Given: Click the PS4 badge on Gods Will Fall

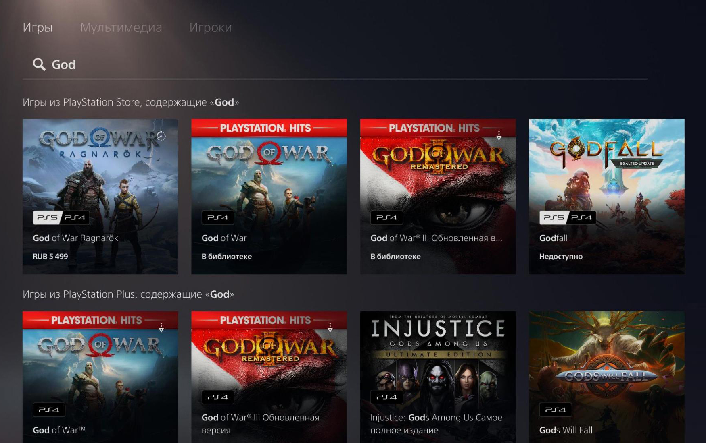Looking at the screenshot, I should pyautogui.click(x=556, y=410).
